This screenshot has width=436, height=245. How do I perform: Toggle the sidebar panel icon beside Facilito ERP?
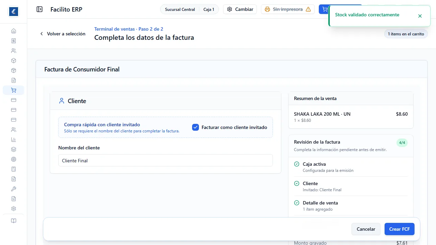coord(40,10)
